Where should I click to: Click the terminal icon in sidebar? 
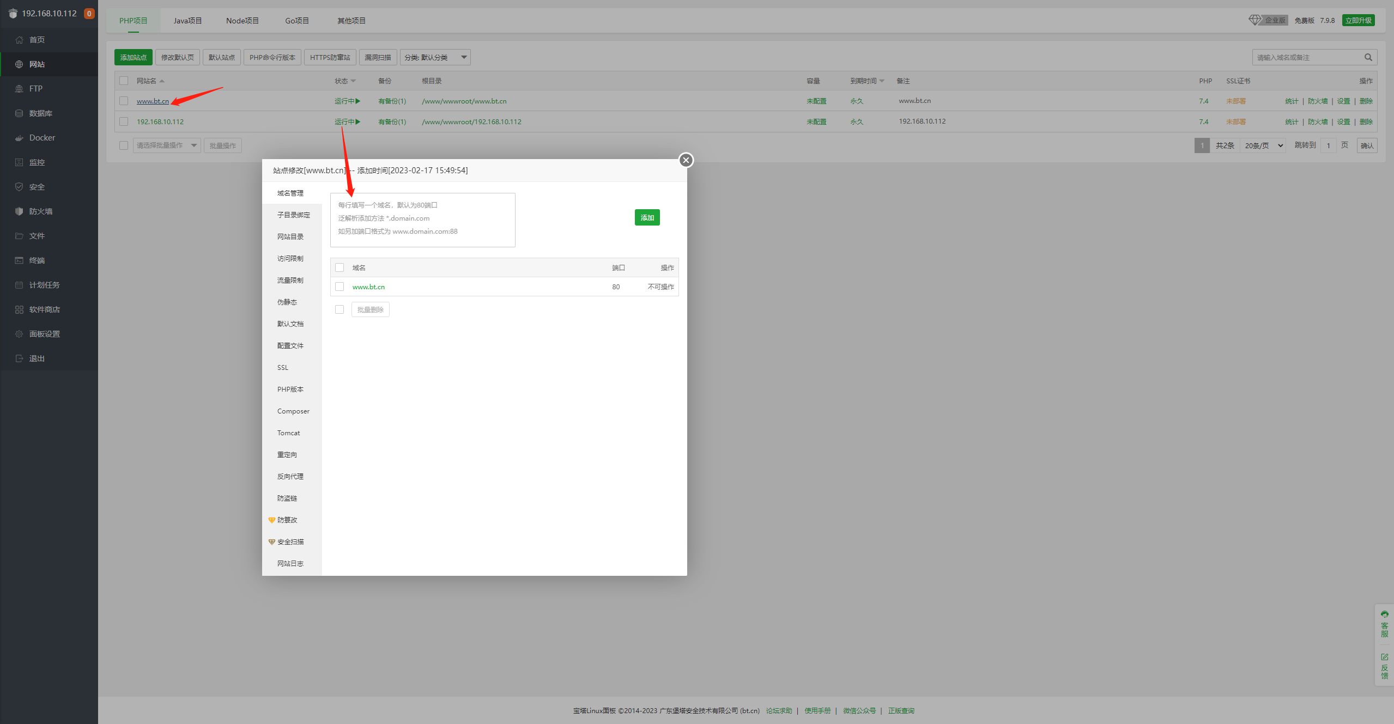pyautogui.click(x=19, y=260)
